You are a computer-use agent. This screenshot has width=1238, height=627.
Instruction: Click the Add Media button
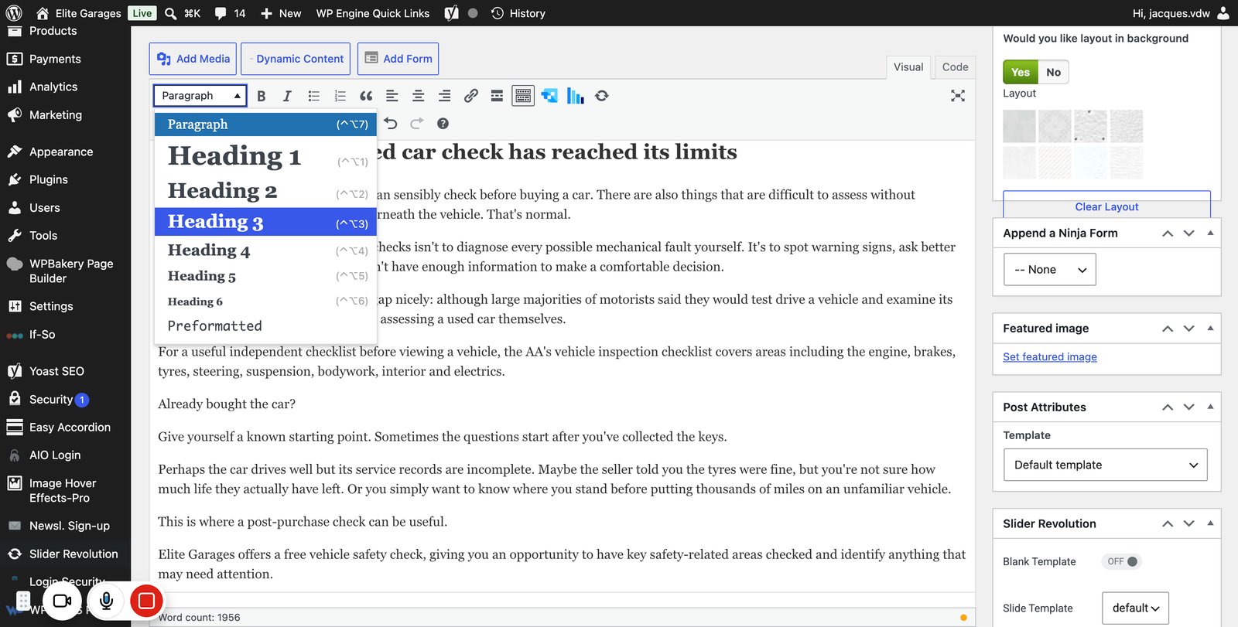[x=193, y=59]
